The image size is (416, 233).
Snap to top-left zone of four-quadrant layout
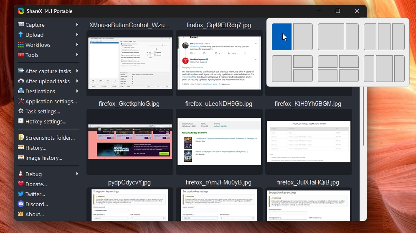pos(327,61)
